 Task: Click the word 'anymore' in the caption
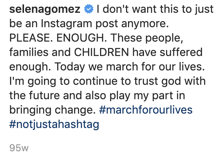point(145,24)
